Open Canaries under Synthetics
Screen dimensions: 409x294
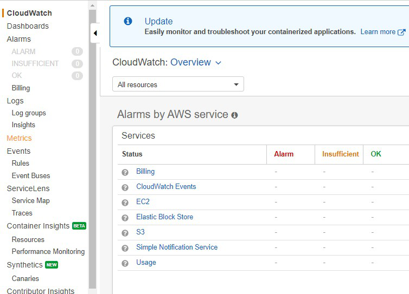25,278
